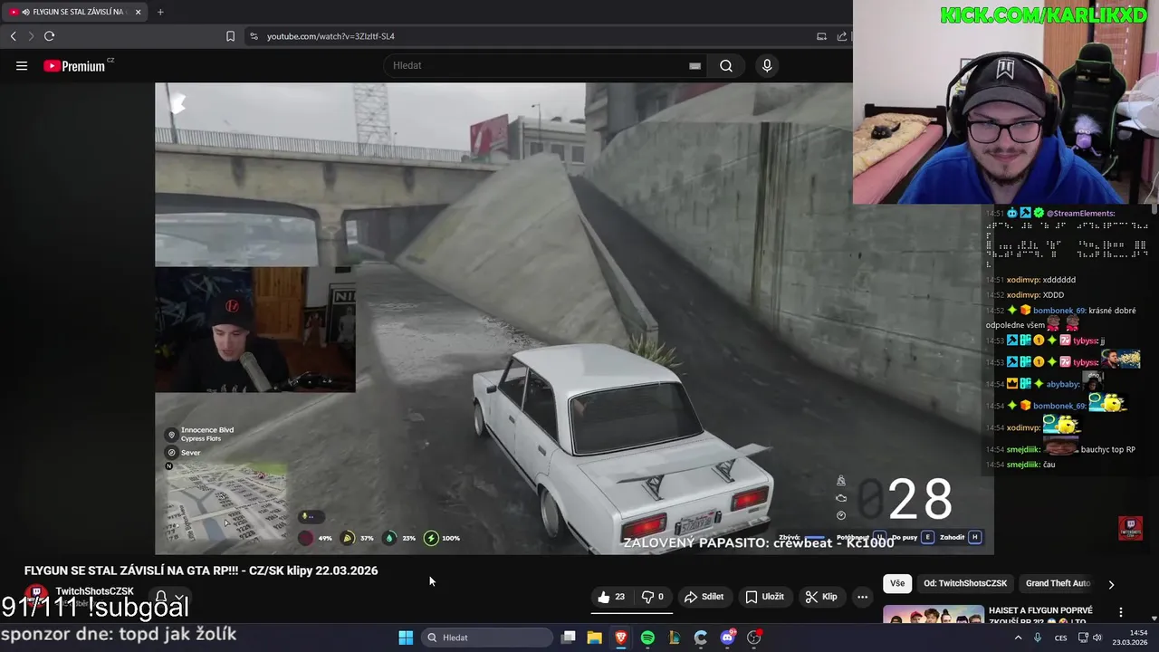Screen dimensions: 1159x652
Task: Expand the notification bell dropdown chevron
Action: pos(179,598)
